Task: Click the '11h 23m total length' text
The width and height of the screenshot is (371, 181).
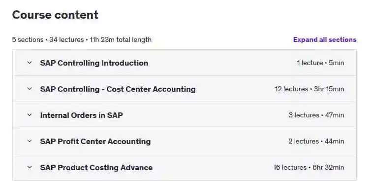Action: pyautogui.click(x=121, y=39)
